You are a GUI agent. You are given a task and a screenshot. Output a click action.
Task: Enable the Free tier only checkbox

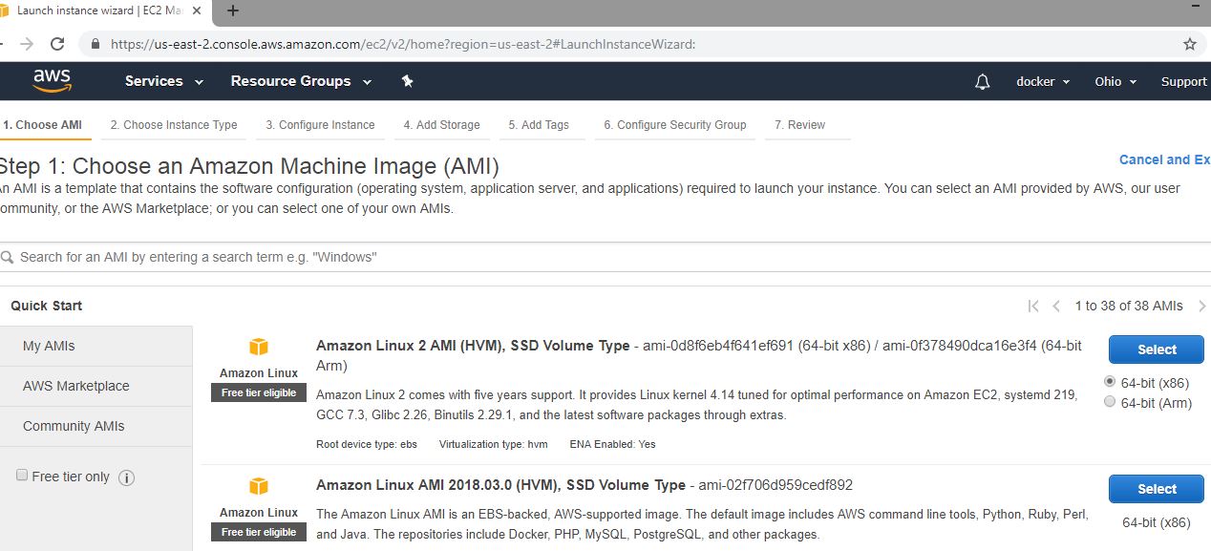pos(22,476)
